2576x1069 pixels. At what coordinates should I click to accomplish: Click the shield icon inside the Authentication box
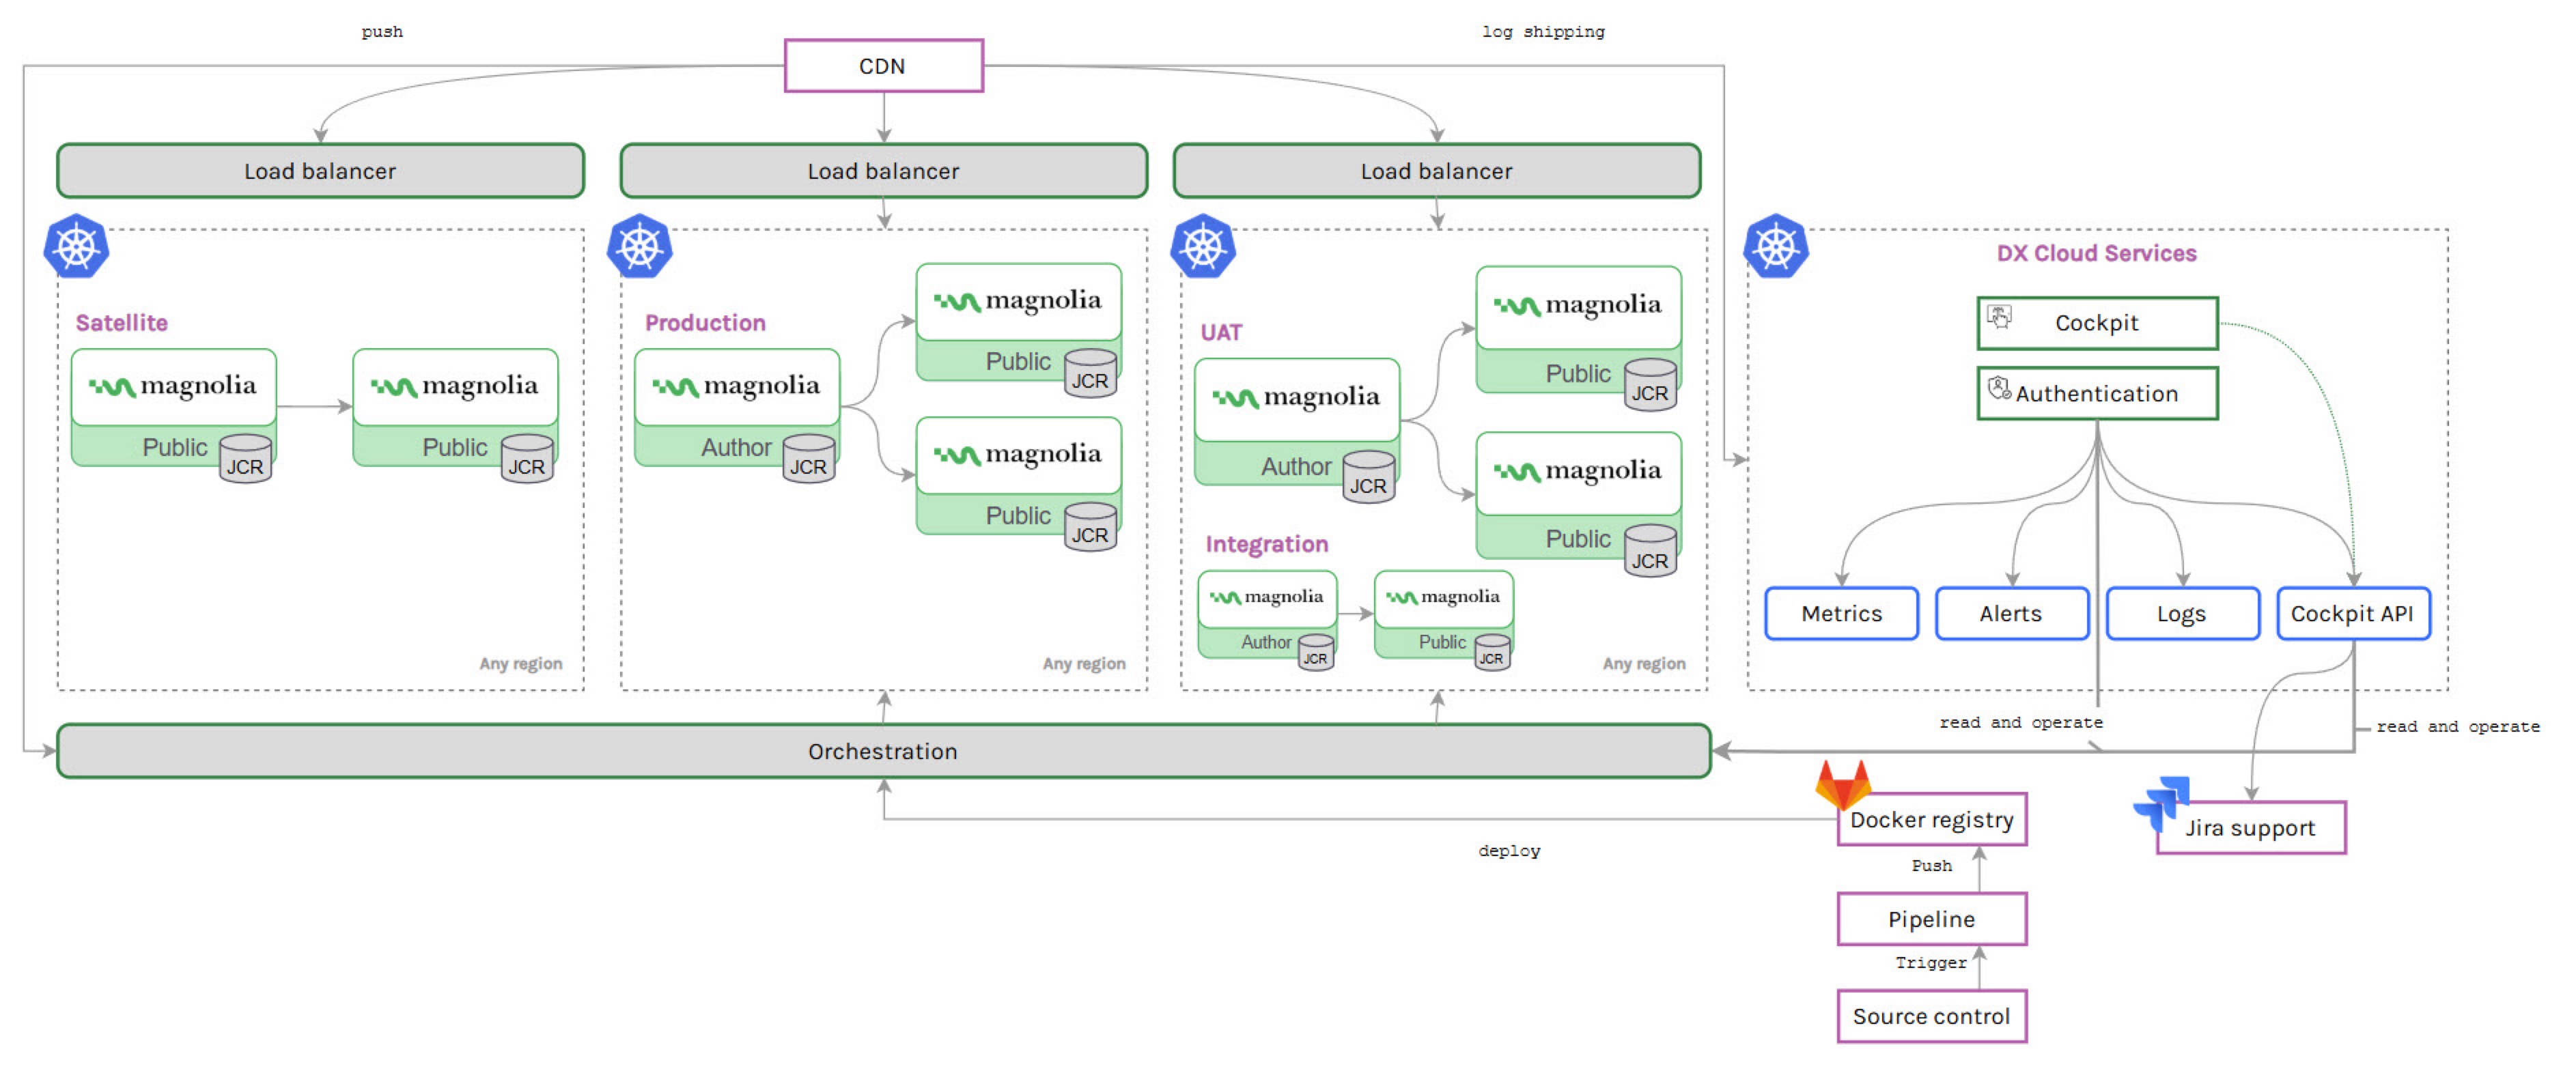click(1999, 388)
